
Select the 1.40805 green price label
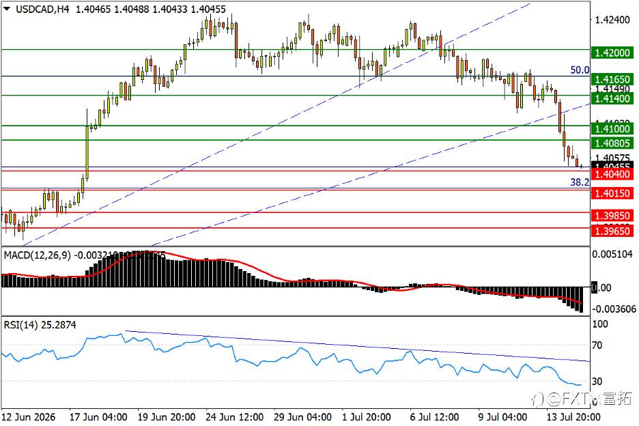click(x=612, y=143)
